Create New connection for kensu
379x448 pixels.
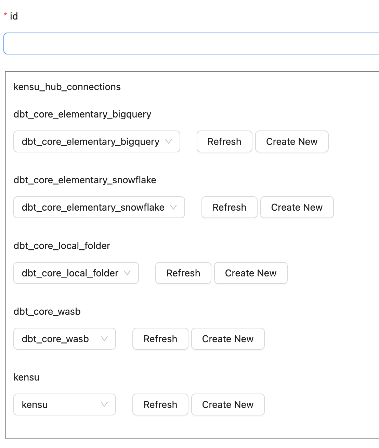point(228,405)
